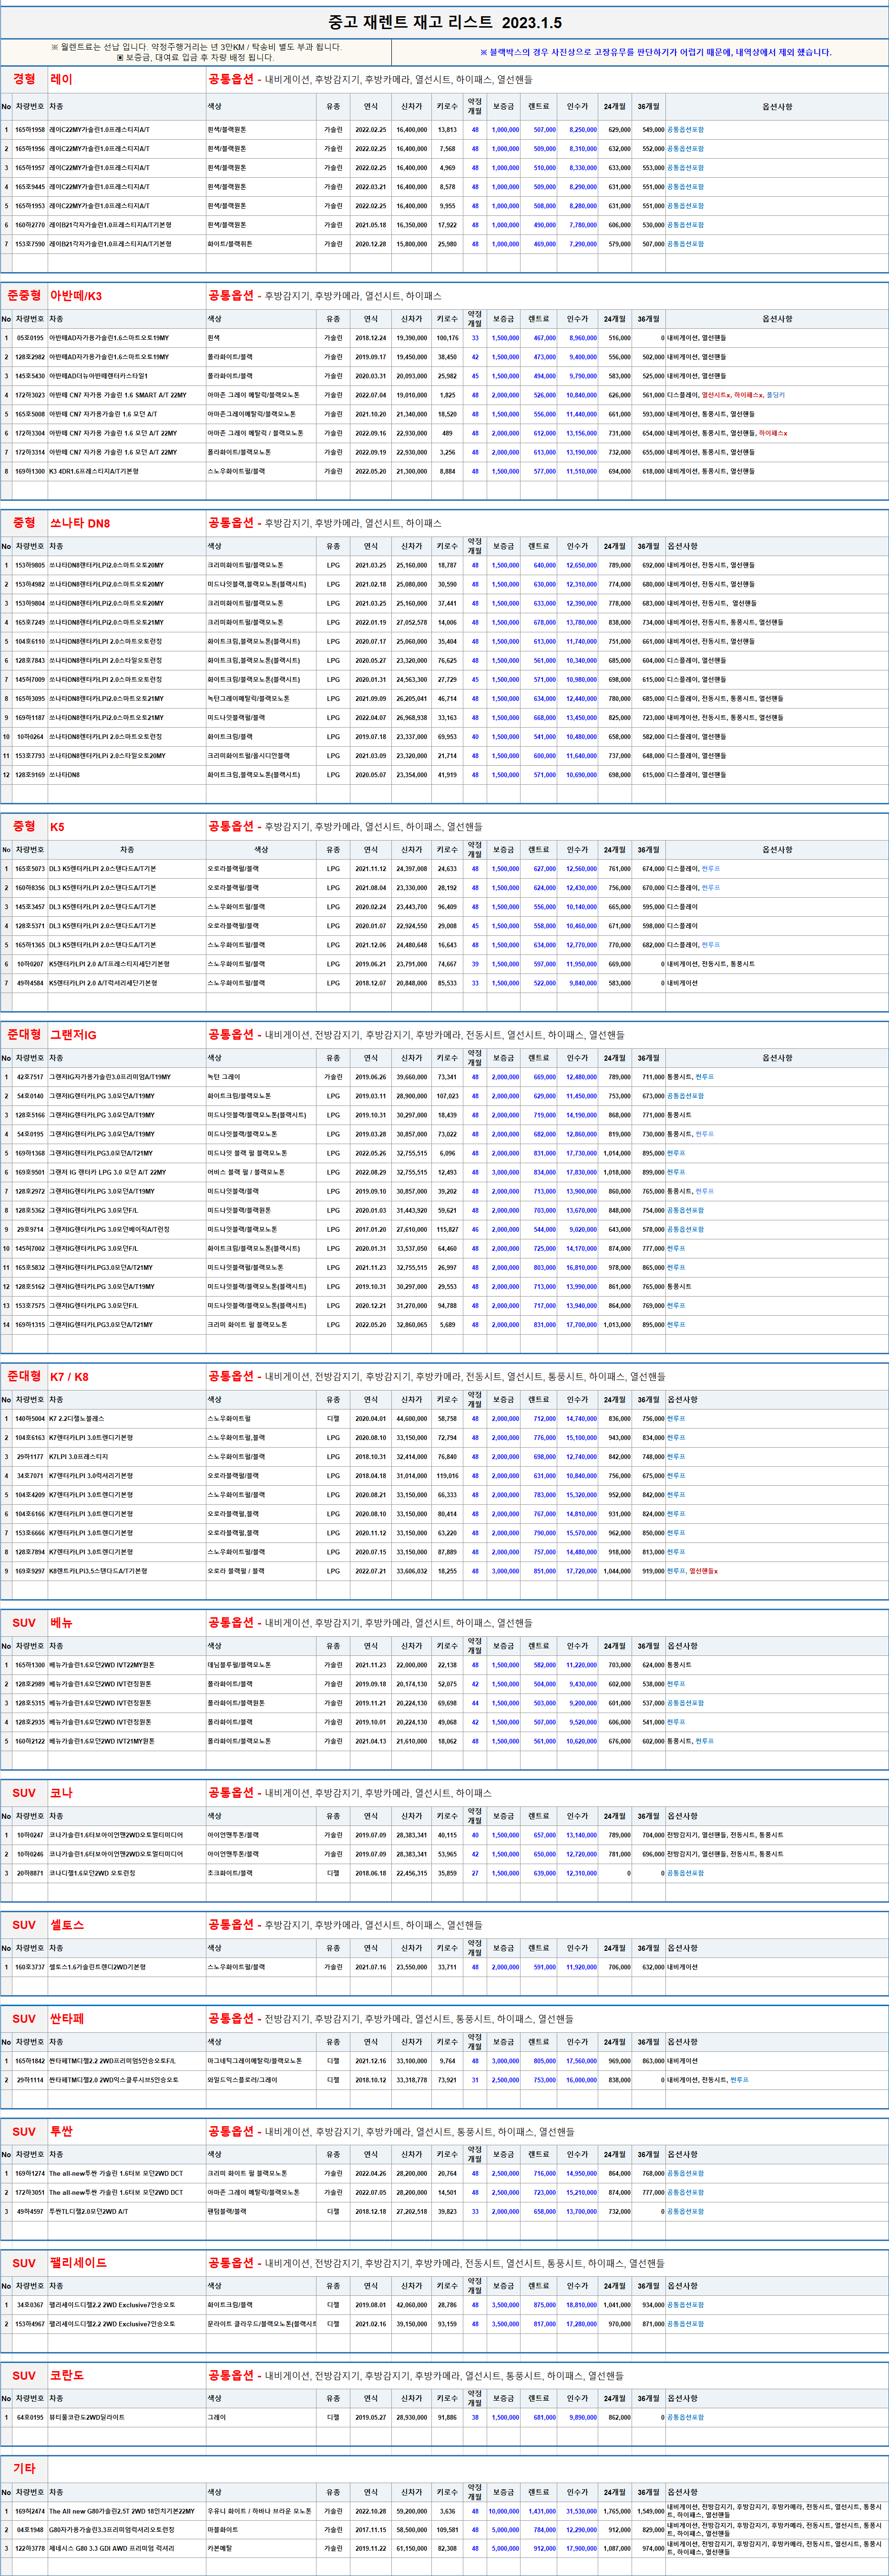This screenshot has height=2576, width=889.
Task: Click plate number cell 160호3737
Action: [x=30, y=1967]
